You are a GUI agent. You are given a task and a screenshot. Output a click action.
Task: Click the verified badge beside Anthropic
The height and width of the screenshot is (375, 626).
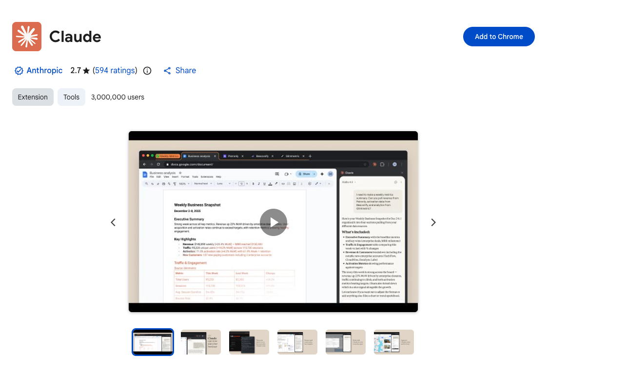tap(19, 71)
